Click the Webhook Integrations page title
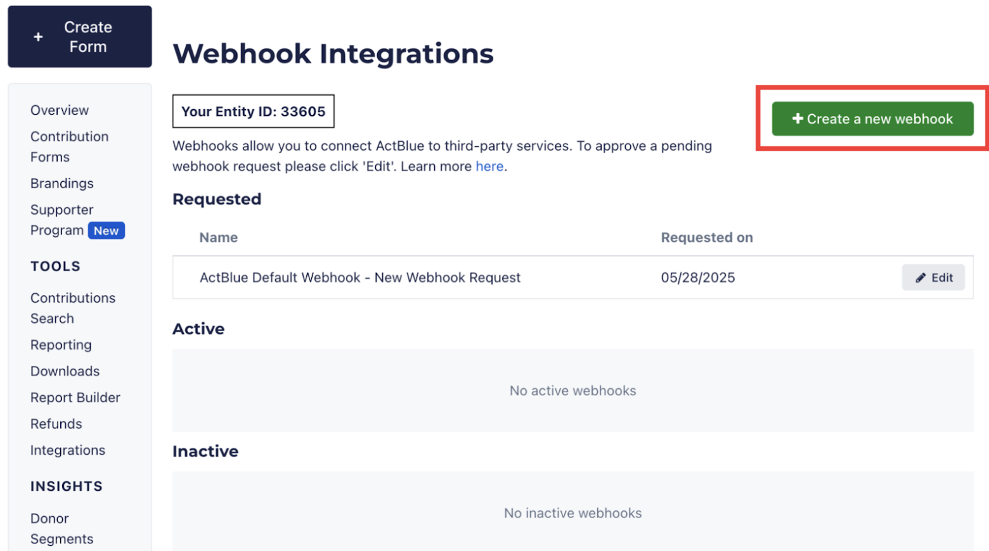 333,53
